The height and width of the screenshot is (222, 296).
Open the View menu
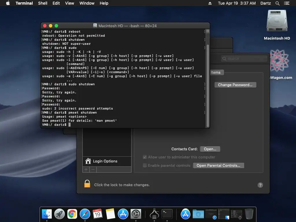tap(69, 3)
